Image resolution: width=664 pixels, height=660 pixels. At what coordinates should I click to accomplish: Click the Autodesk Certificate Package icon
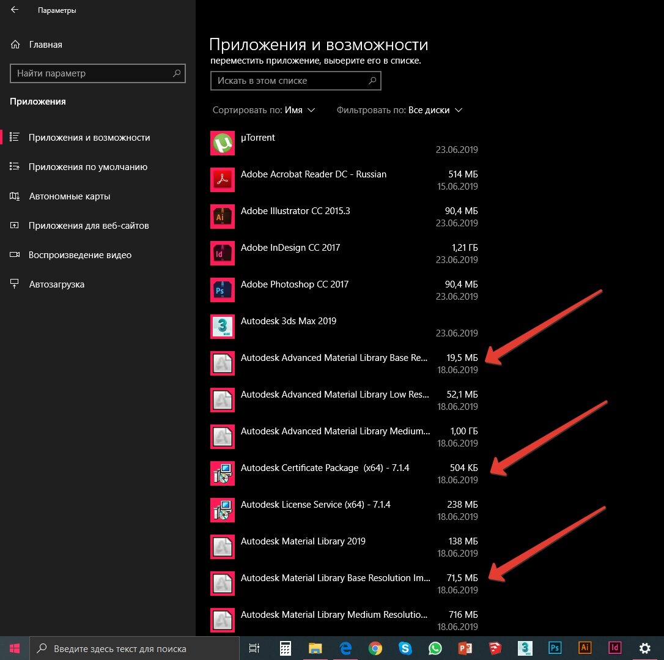click(x=223, y=473)
